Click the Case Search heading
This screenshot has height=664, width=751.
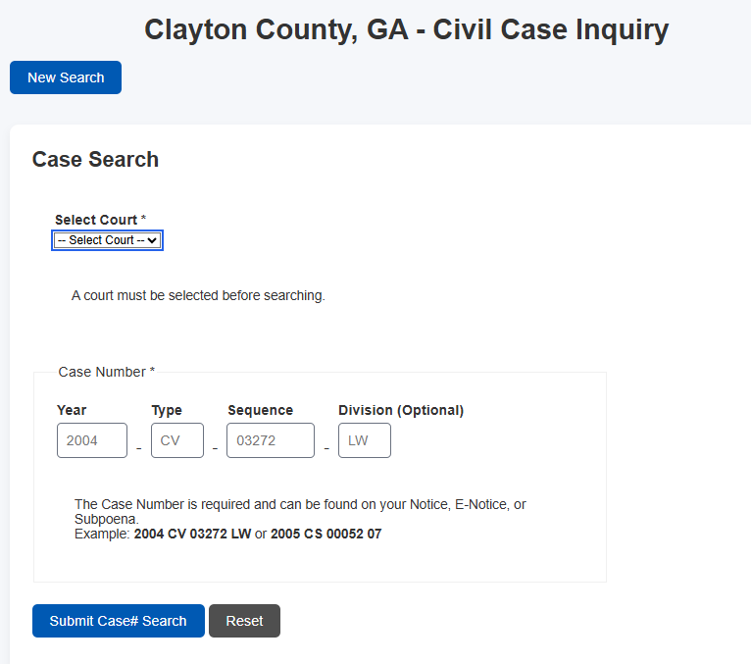(x=95, y=159)
